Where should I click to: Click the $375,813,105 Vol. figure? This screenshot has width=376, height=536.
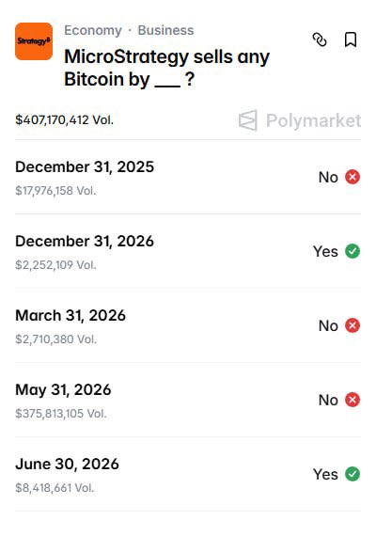point(61,414)
